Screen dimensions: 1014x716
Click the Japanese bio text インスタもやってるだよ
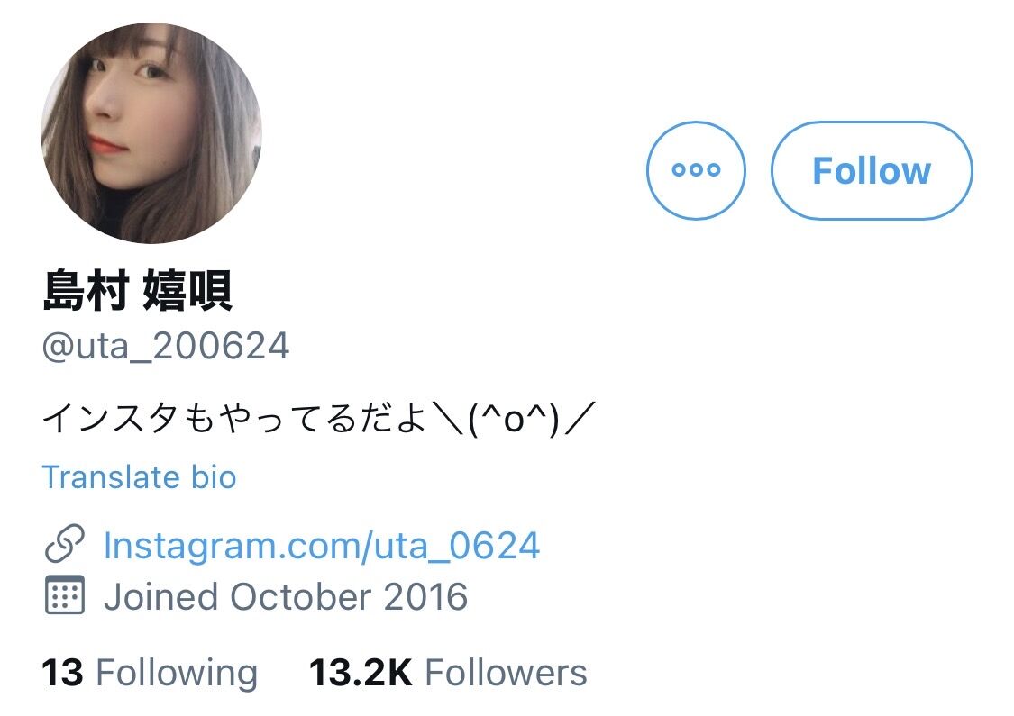pos(234,418)
